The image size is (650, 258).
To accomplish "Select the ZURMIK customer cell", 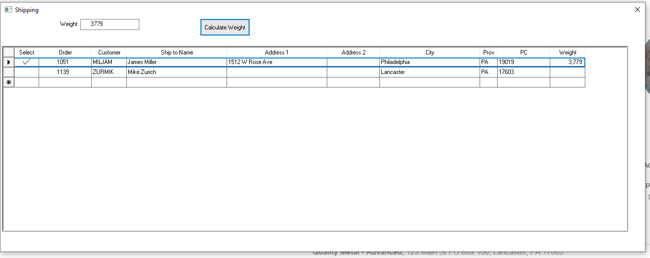I will coord(109,72).
